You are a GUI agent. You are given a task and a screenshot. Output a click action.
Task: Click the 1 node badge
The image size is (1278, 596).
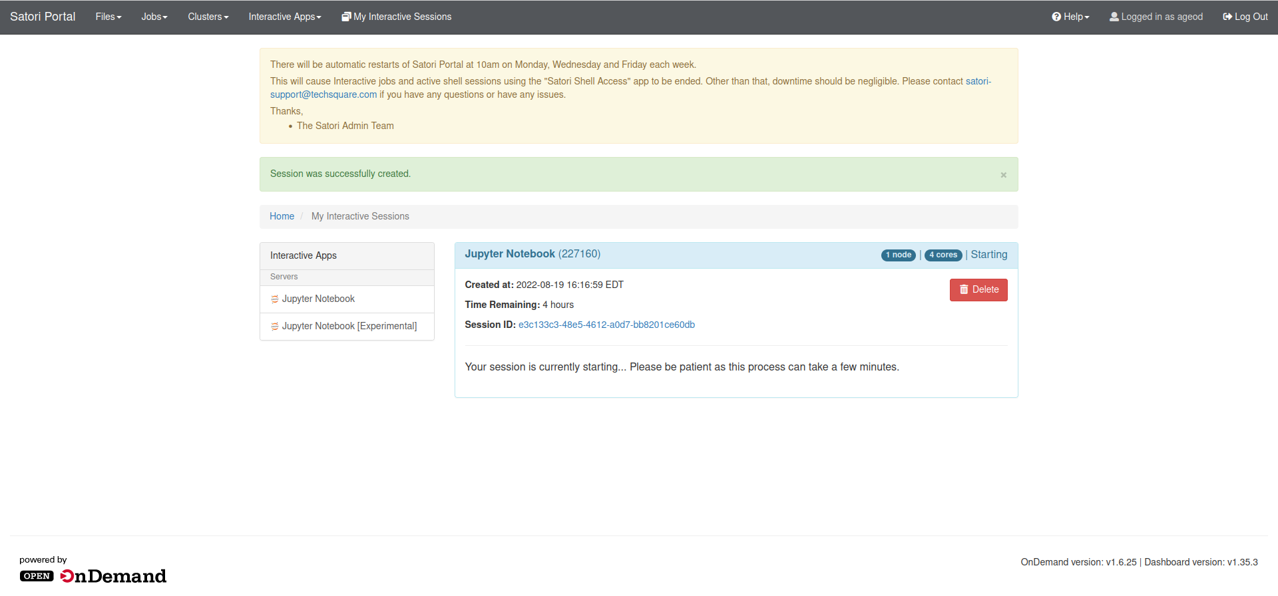click(x=899, y=255)
